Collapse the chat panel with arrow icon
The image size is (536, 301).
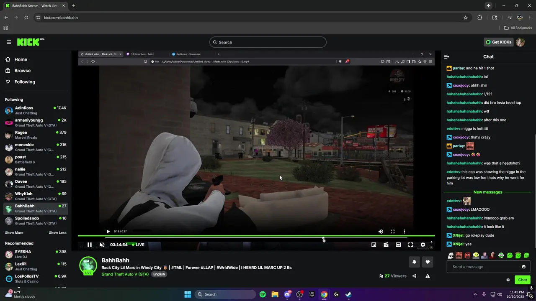tap(446, 56)
